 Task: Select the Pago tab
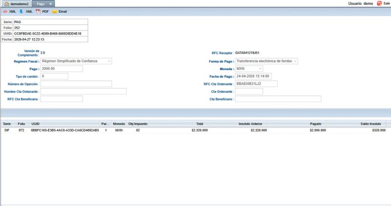(x=41, y=3)
